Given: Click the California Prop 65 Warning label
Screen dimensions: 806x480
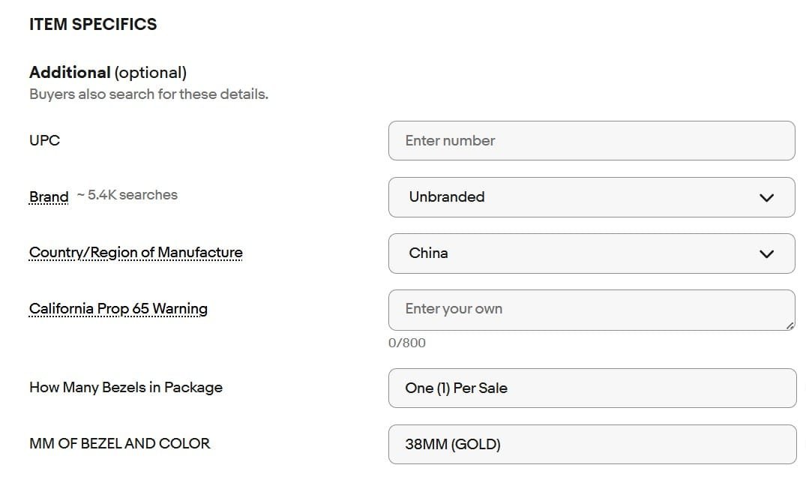Looking at the screenshot, I should coord(118,309).
